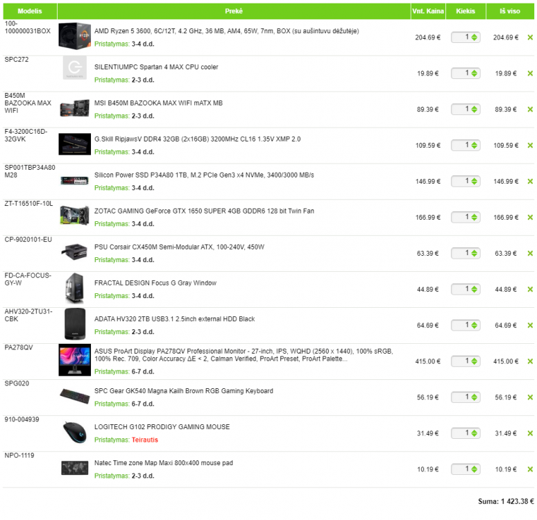Remove FRACTAL DESIGN Focus G case
This screenshot has height=520, width=537.
coord(530,290)
